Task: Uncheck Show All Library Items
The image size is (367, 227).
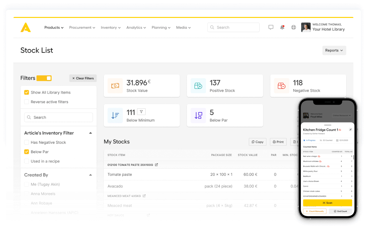Action: coord(26,92)
